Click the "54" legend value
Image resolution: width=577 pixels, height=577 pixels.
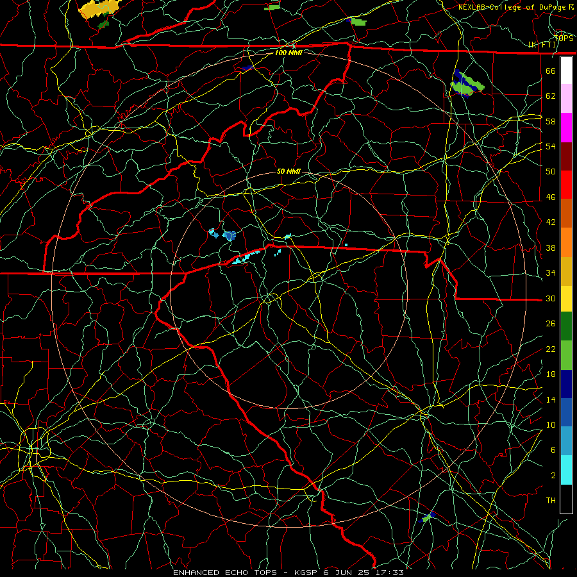551,146
